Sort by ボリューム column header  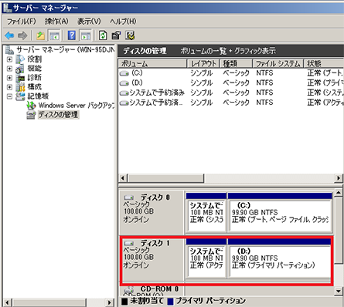(152, 63)
